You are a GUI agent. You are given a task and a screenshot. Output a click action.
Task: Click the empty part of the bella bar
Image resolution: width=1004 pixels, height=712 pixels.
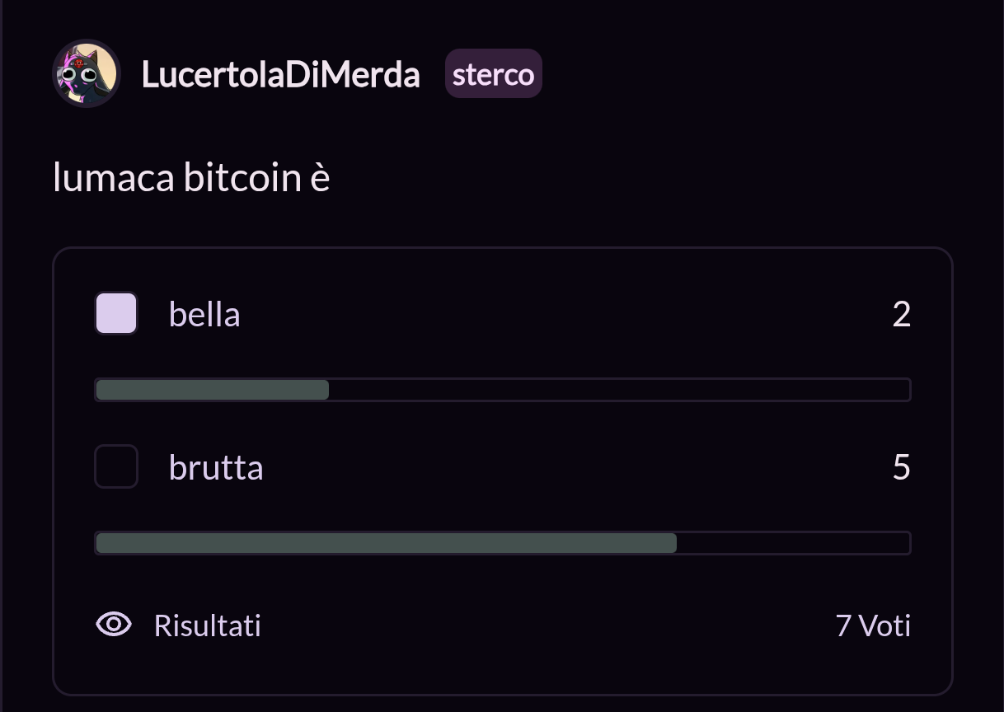(x=619, y=390)
